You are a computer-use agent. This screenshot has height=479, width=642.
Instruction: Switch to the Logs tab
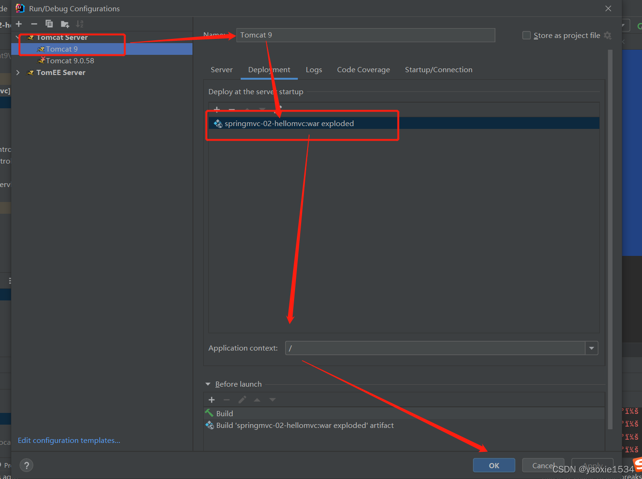pyautogui.click(x=314, y=70)
